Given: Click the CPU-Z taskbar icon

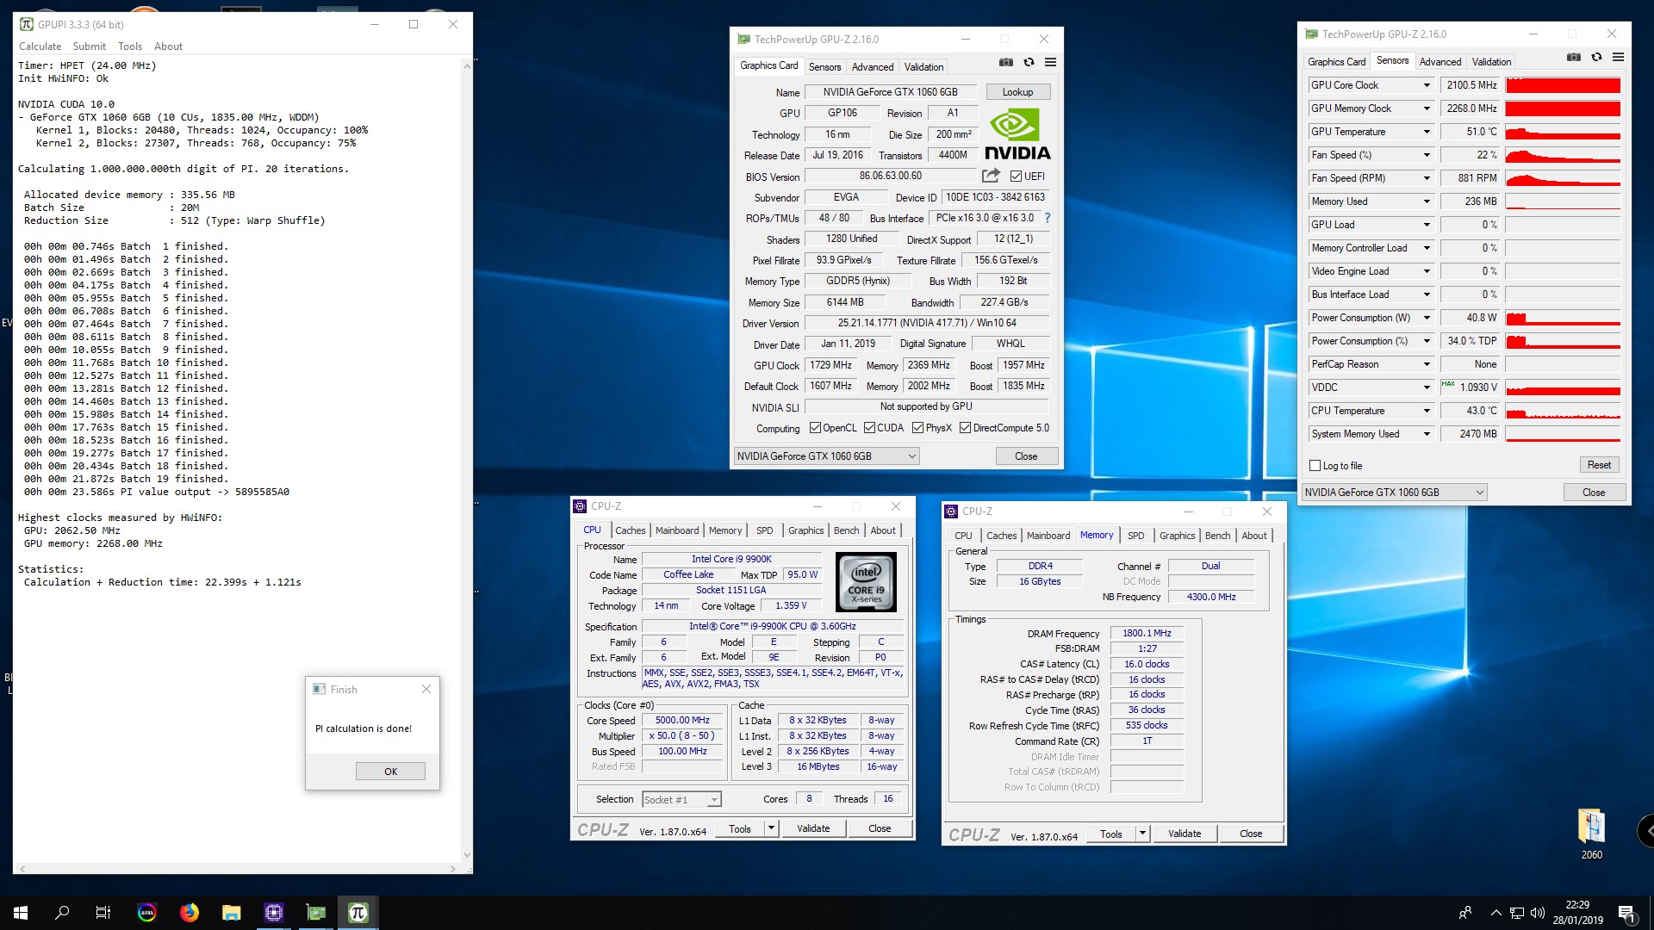Looking at the screenshot, I should 274,913.
